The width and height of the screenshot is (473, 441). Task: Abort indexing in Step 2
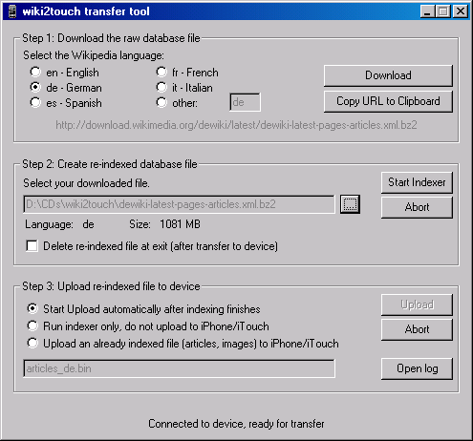point(417,207)
